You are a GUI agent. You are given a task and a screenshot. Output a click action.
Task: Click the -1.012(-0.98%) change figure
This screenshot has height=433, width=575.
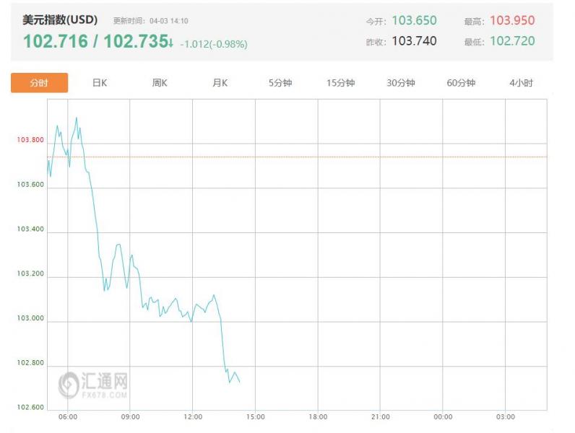(214, 44)
